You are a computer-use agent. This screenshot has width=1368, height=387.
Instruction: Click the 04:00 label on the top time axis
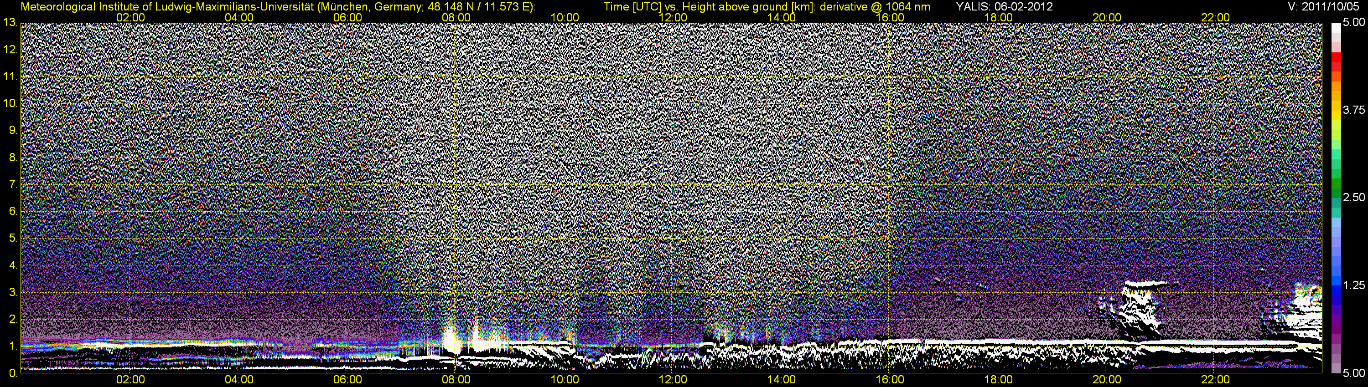(x=239, y=17)
